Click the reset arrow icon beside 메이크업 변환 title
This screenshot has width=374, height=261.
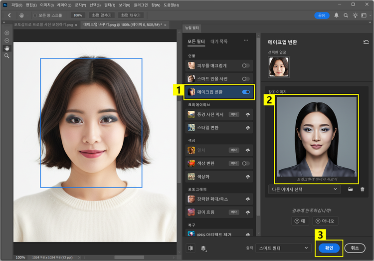pos(366,42)
